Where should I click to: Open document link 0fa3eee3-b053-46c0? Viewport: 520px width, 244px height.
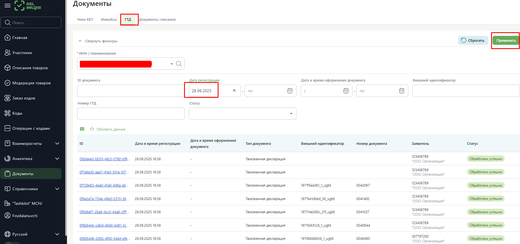pyautogui.click(x=104, y=159)
